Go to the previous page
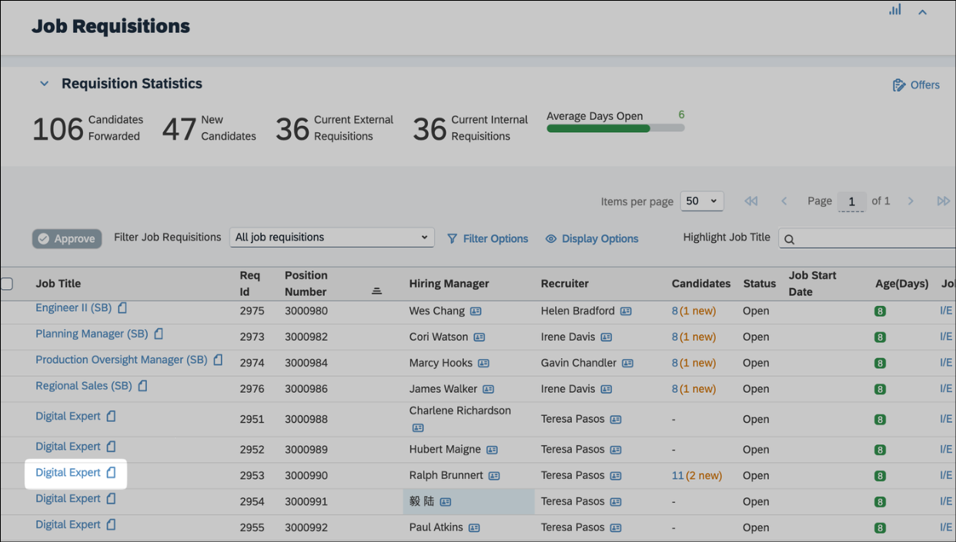Screen dimensions: 956x542 784,201
